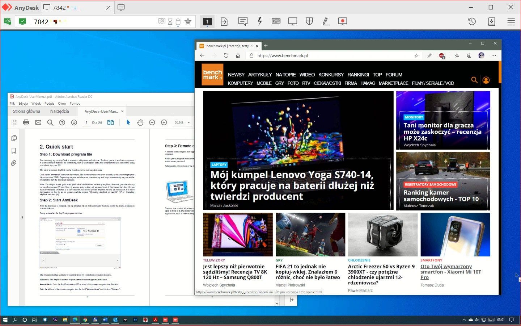521x326 pixels.
Task: Open the Plik menu in Acrobat
Action: pyautogui.click(x=12, y=104)
